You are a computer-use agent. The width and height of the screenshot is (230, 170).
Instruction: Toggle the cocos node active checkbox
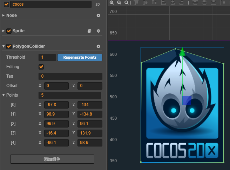[6, 4]
